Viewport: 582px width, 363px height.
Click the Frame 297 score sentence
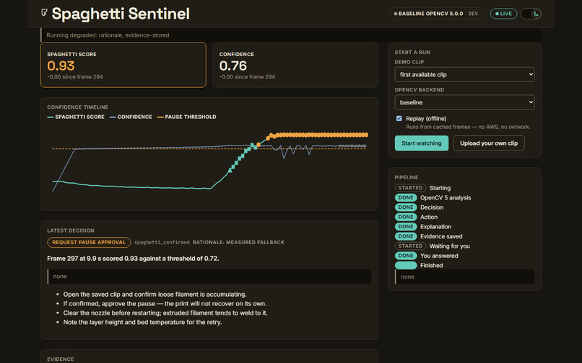pos(133,259)
